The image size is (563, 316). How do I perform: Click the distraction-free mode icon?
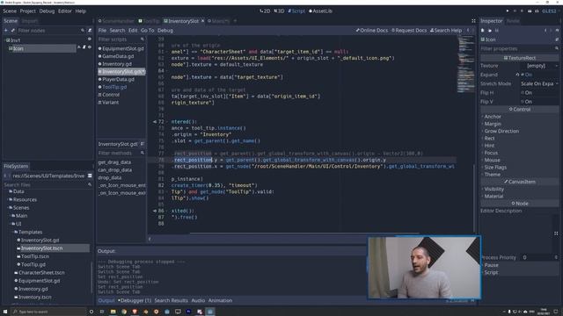[x=473, y=21]
